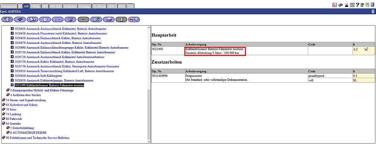Open 5020750 Austausch Auslassschlauch Kühler, Steuergerät link
This screenshot has height=144, width=376.
pyautogui.click(x=67, y=67)
